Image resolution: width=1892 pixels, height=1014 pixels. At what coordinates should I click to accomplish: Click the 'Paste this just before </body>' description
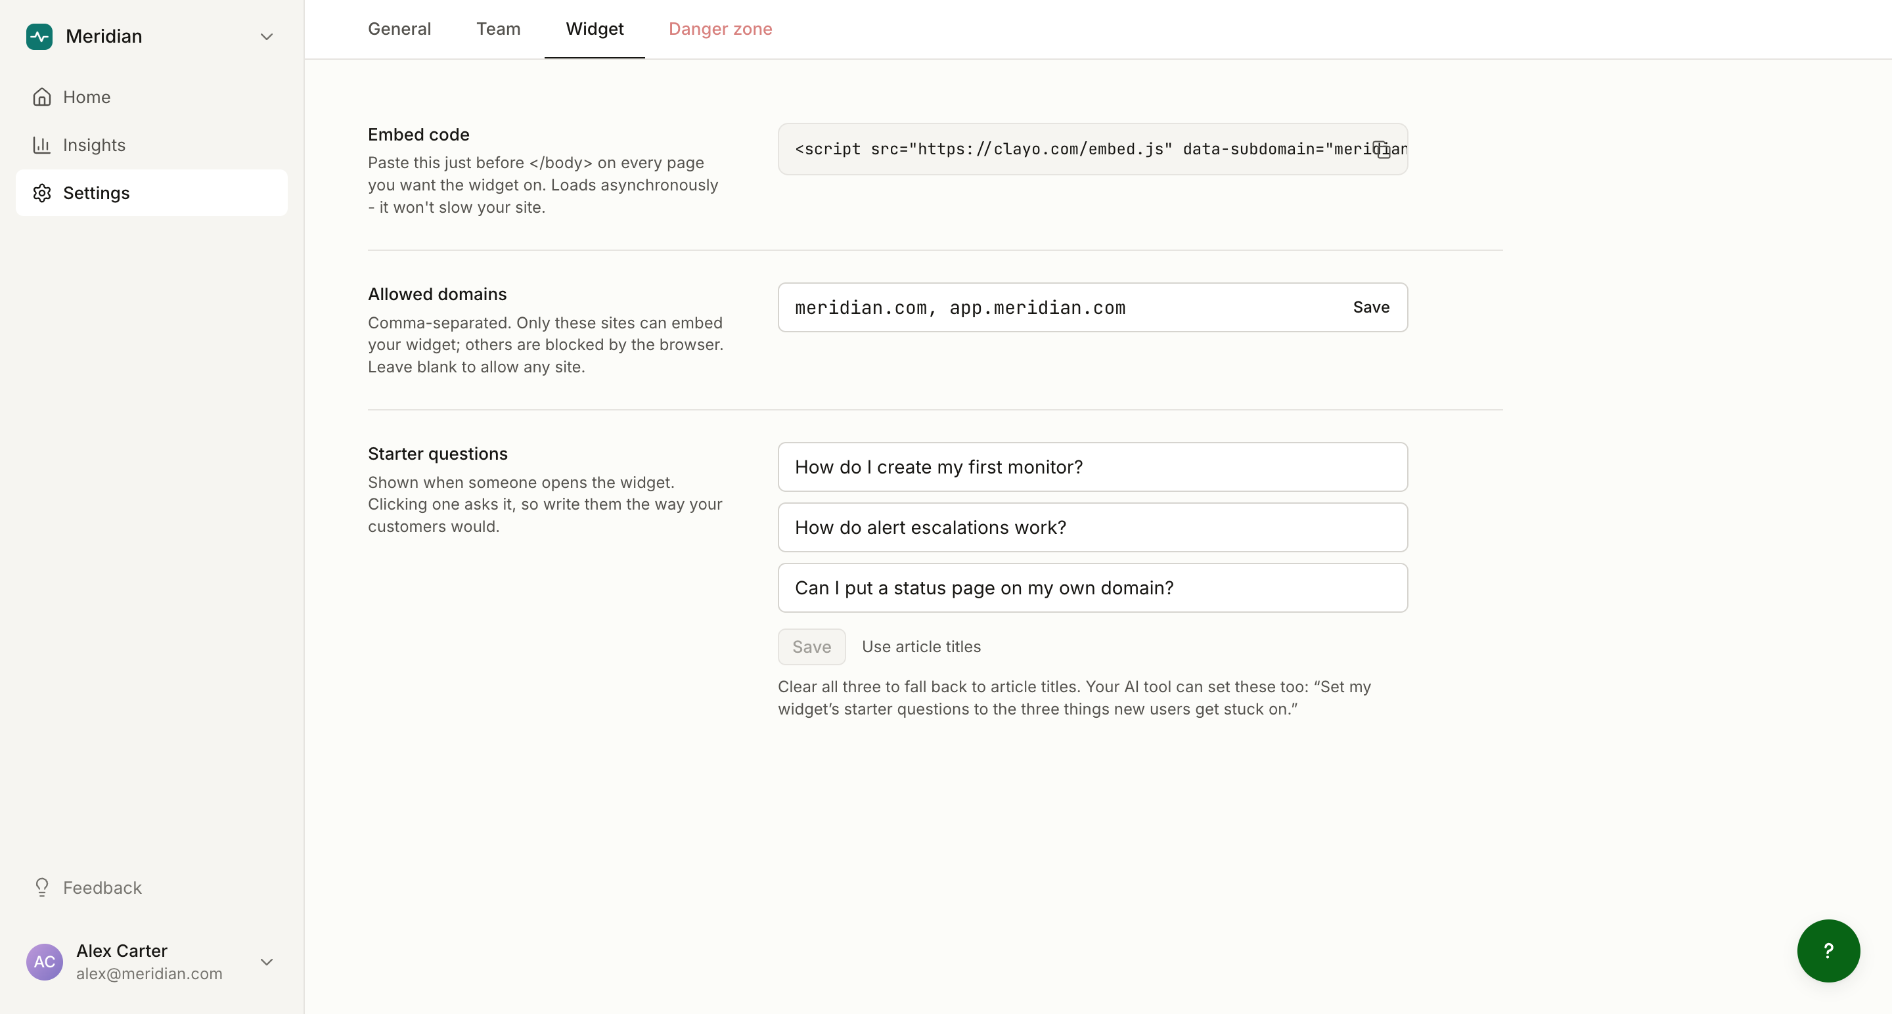click(x=543, y=185)
